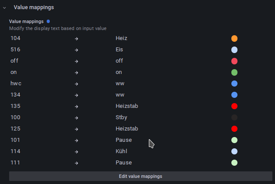The width and height of the screenshot is (275, 184).
Task: Click the light blue color dot for Eis
Action: 234,50
